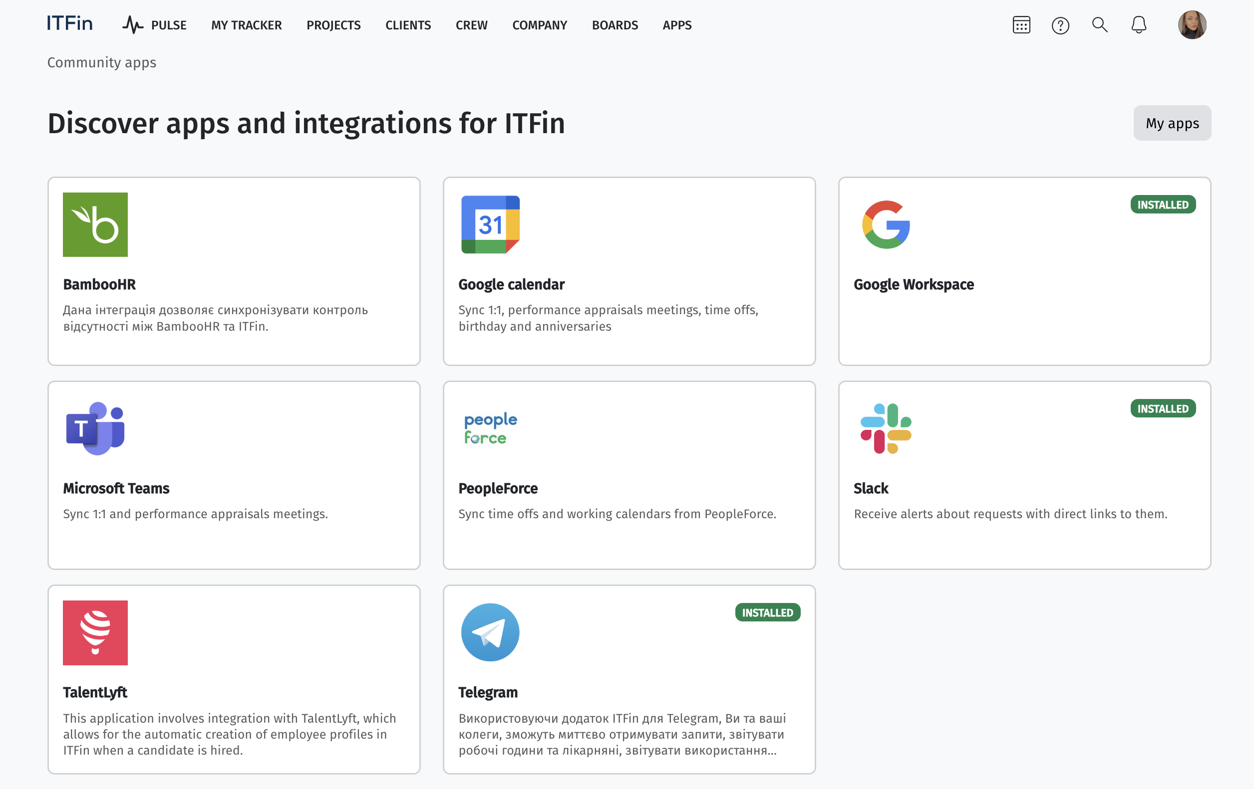Click the Telegram paper plane logo

(x=491, y=633)
